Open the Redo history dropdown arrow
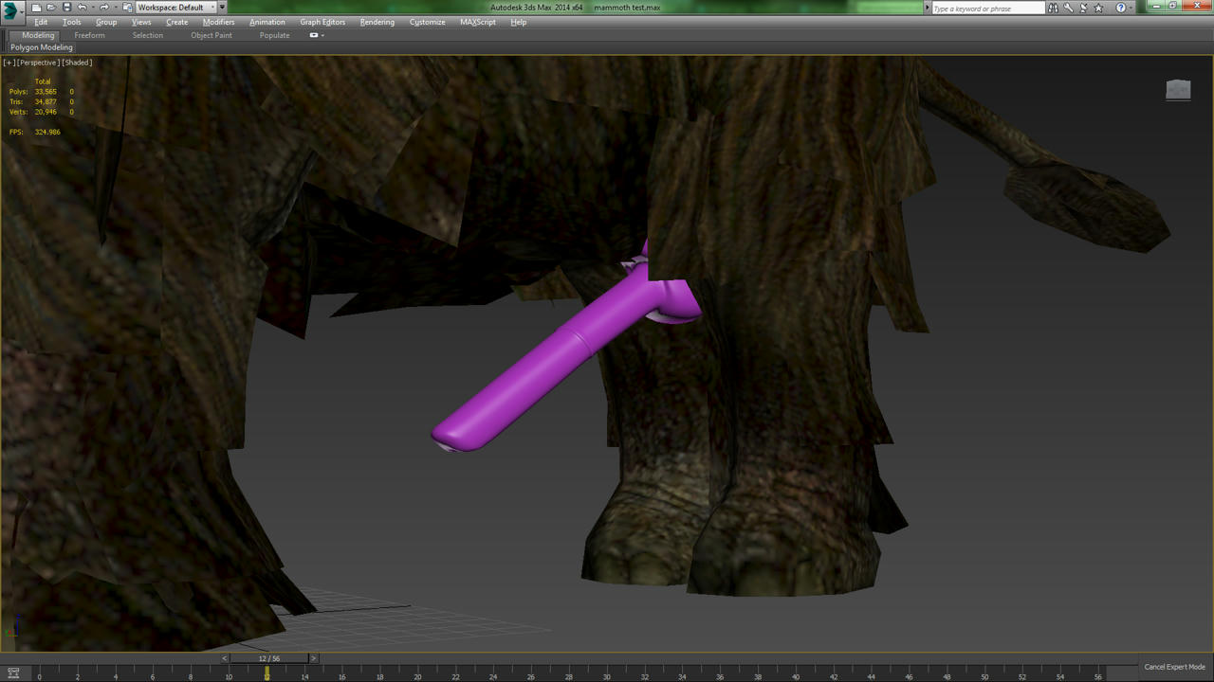This screenshot has width=1214, height=682. pos(115,8)
